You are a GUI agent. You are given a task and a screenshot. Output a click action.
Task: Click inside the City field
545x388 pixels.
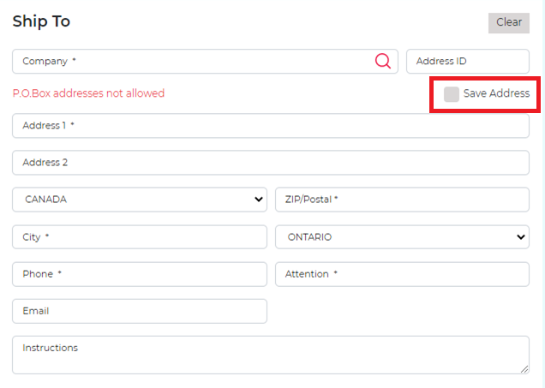140,236
